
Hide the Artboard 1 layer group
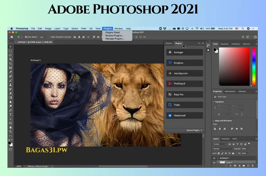coord(214,158)
